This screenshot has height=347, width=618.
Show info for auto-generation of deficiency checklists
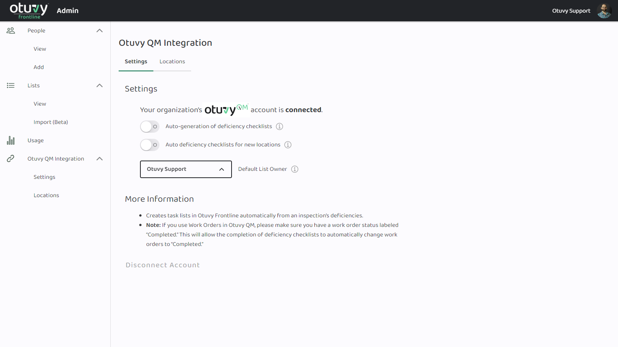click(280, 127)
